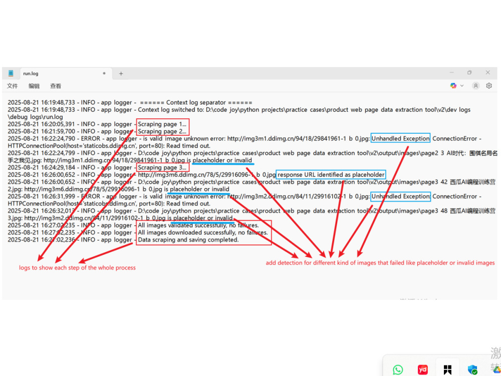Viewport: 501px width, 376px height.
Task: Click the 'Scraping page 2...' log text
Action: 162,131
